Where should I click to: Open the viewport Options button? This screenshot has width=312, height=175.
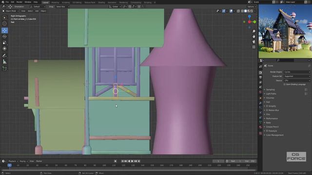252,6
